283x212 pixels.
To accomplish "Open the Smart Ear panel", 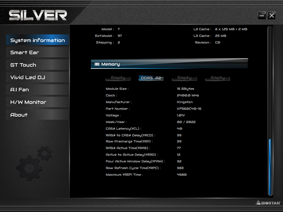I will (x=38, y=52).
